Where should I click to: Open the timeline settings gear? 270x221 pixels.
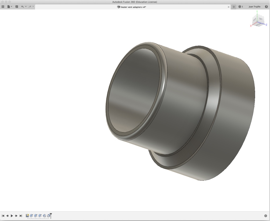pos(266,216)
